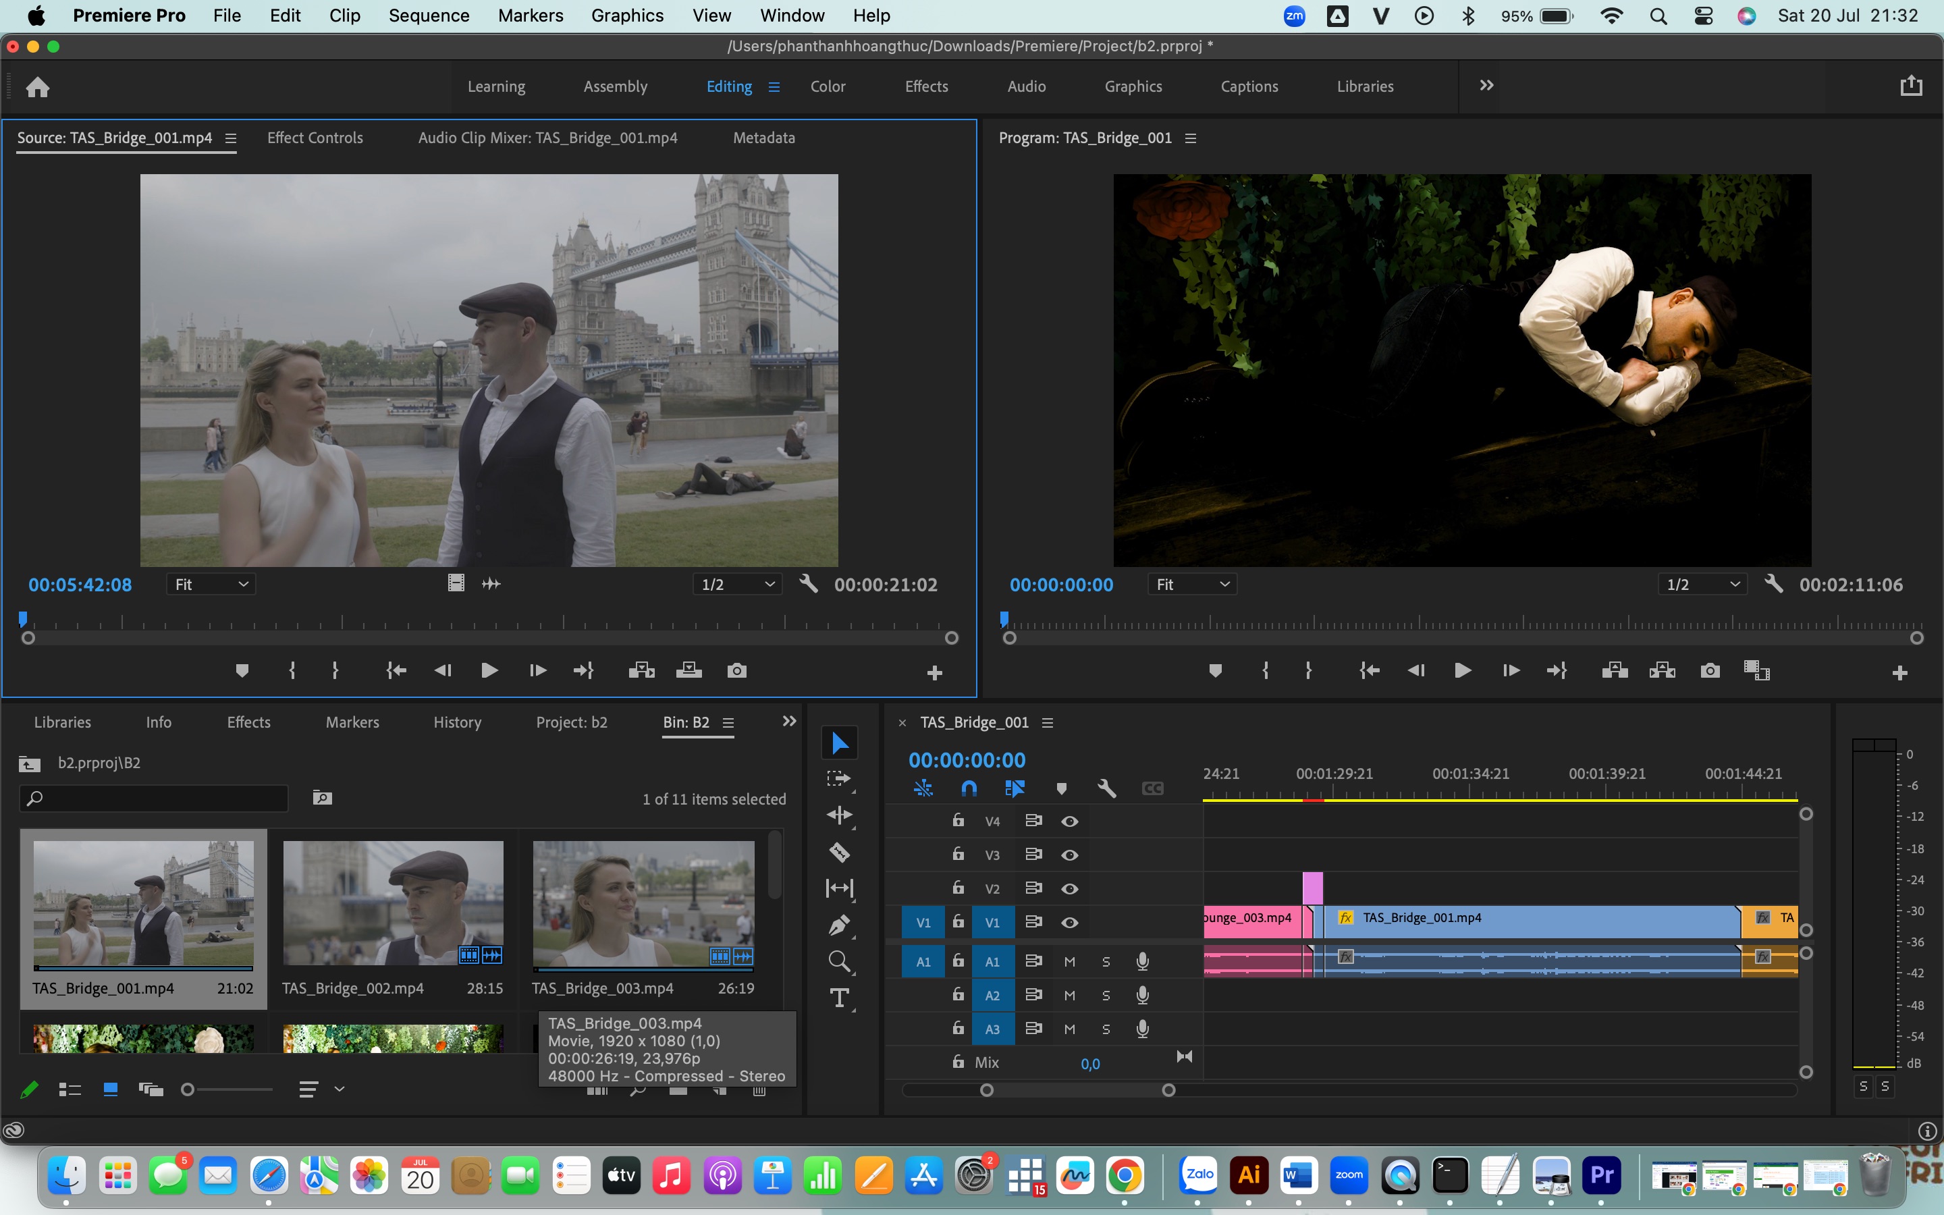Select the Pen tool in tools panel
Image resolution: width=1944 pixels, height=1215 pixels.
pos(840,925)
